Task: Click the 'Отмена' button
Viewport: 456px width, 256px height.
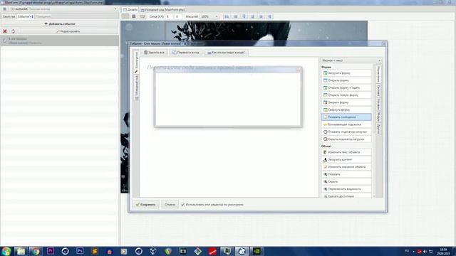Action: click(x=170, y=205)
